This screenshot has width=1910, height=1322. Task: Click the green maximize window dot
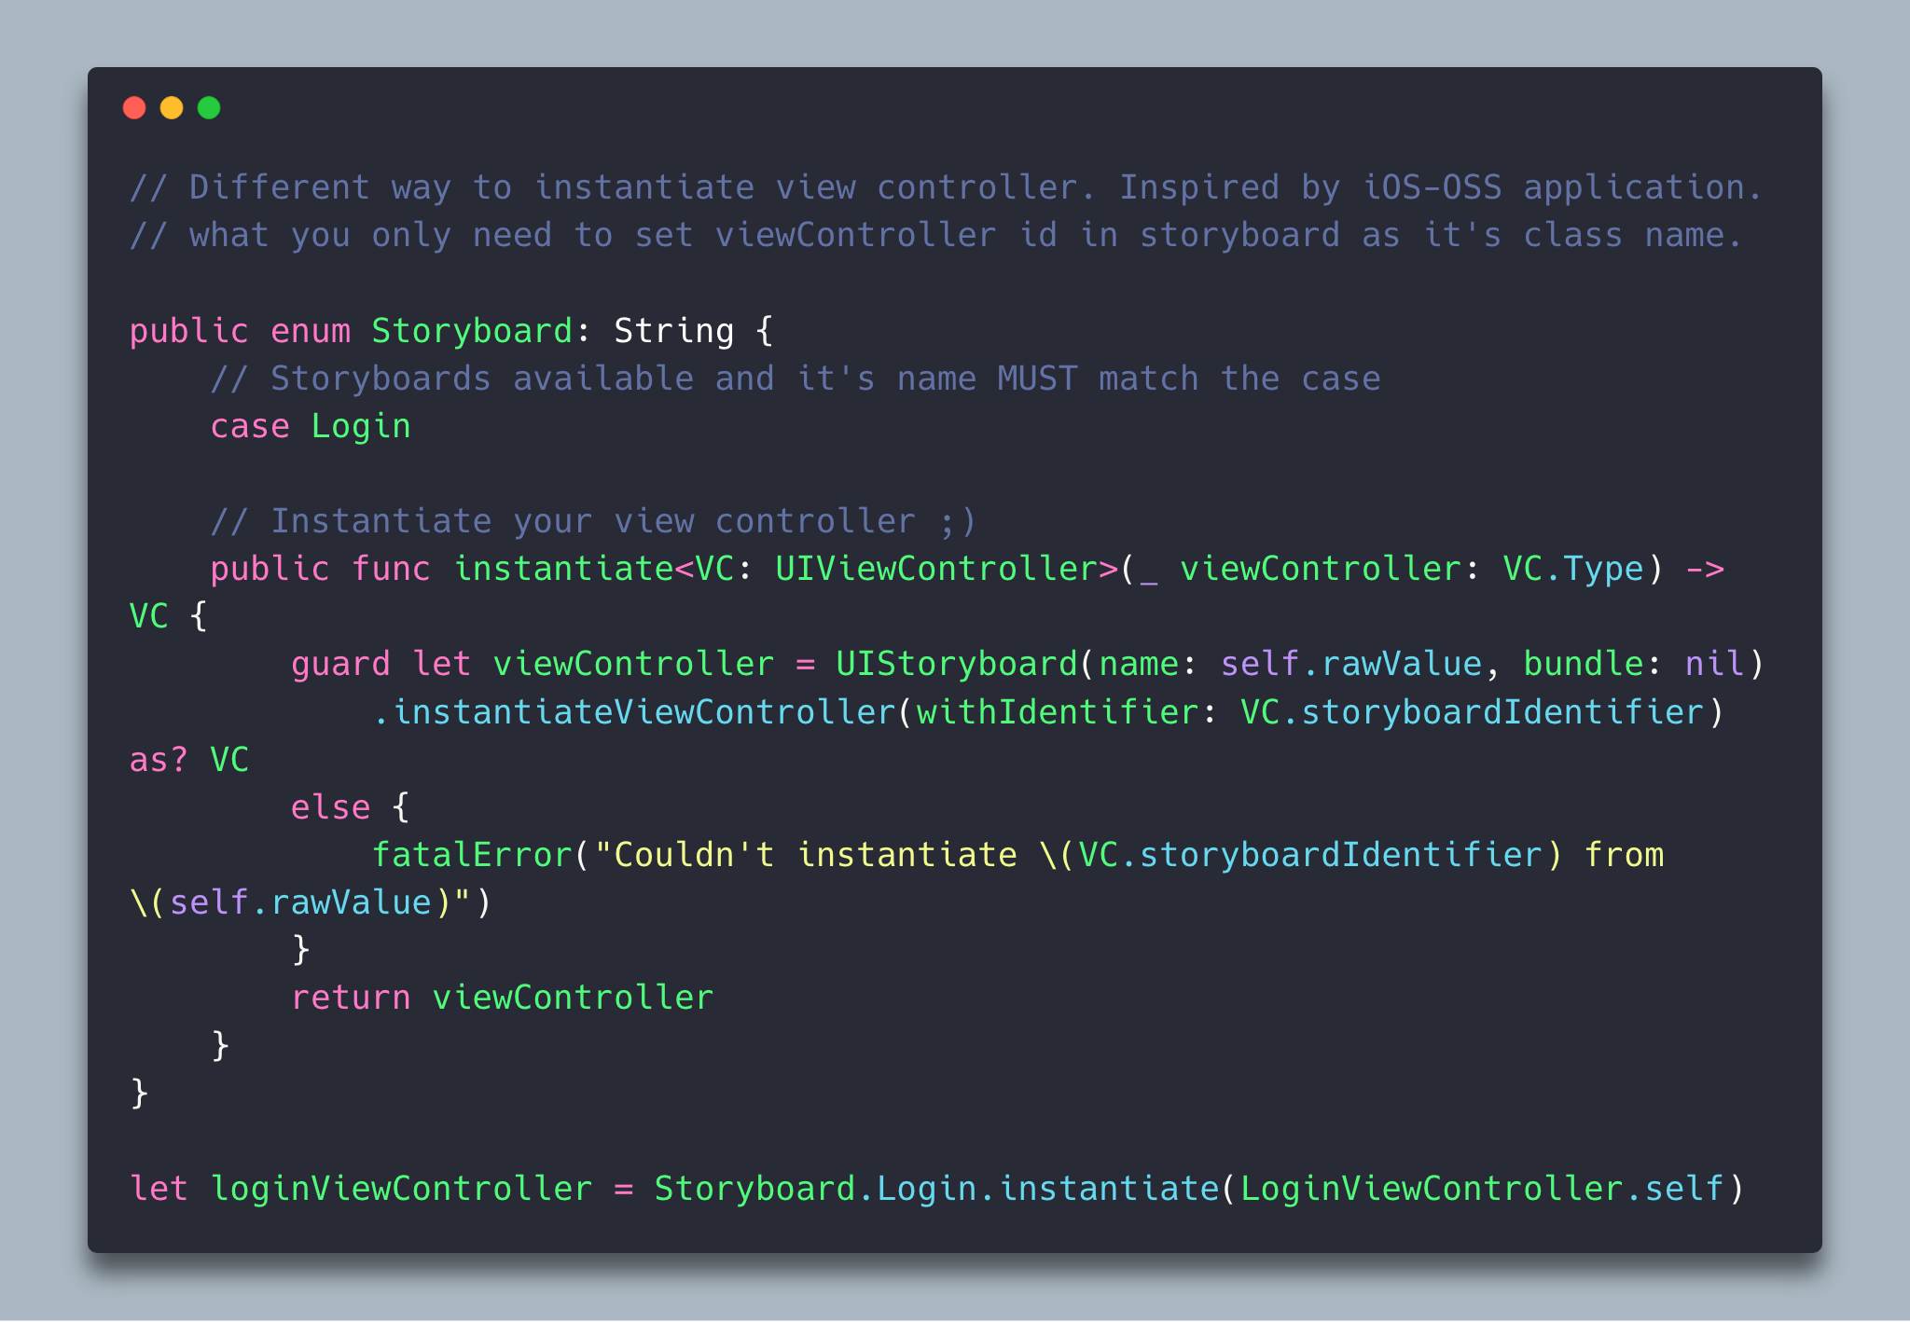pos(209,108)
